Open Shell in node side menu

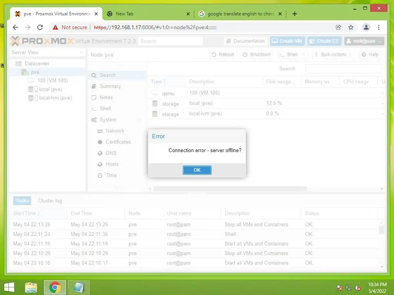117,109
